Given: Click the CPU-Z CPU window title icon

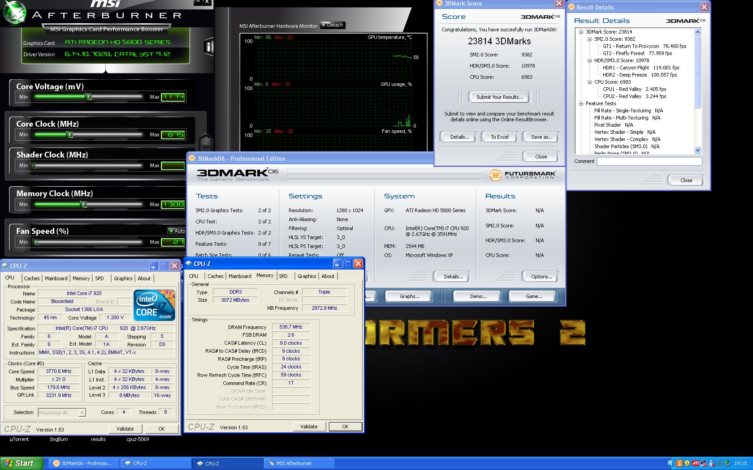Looking at the screenshot, I should click(x=5, y=265).
